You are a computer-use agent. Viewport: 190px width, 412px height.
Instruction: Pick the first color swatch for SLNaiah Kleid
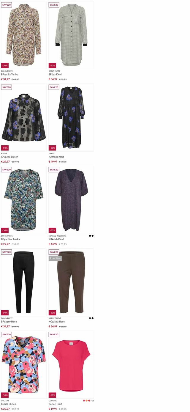click(90, 236)
